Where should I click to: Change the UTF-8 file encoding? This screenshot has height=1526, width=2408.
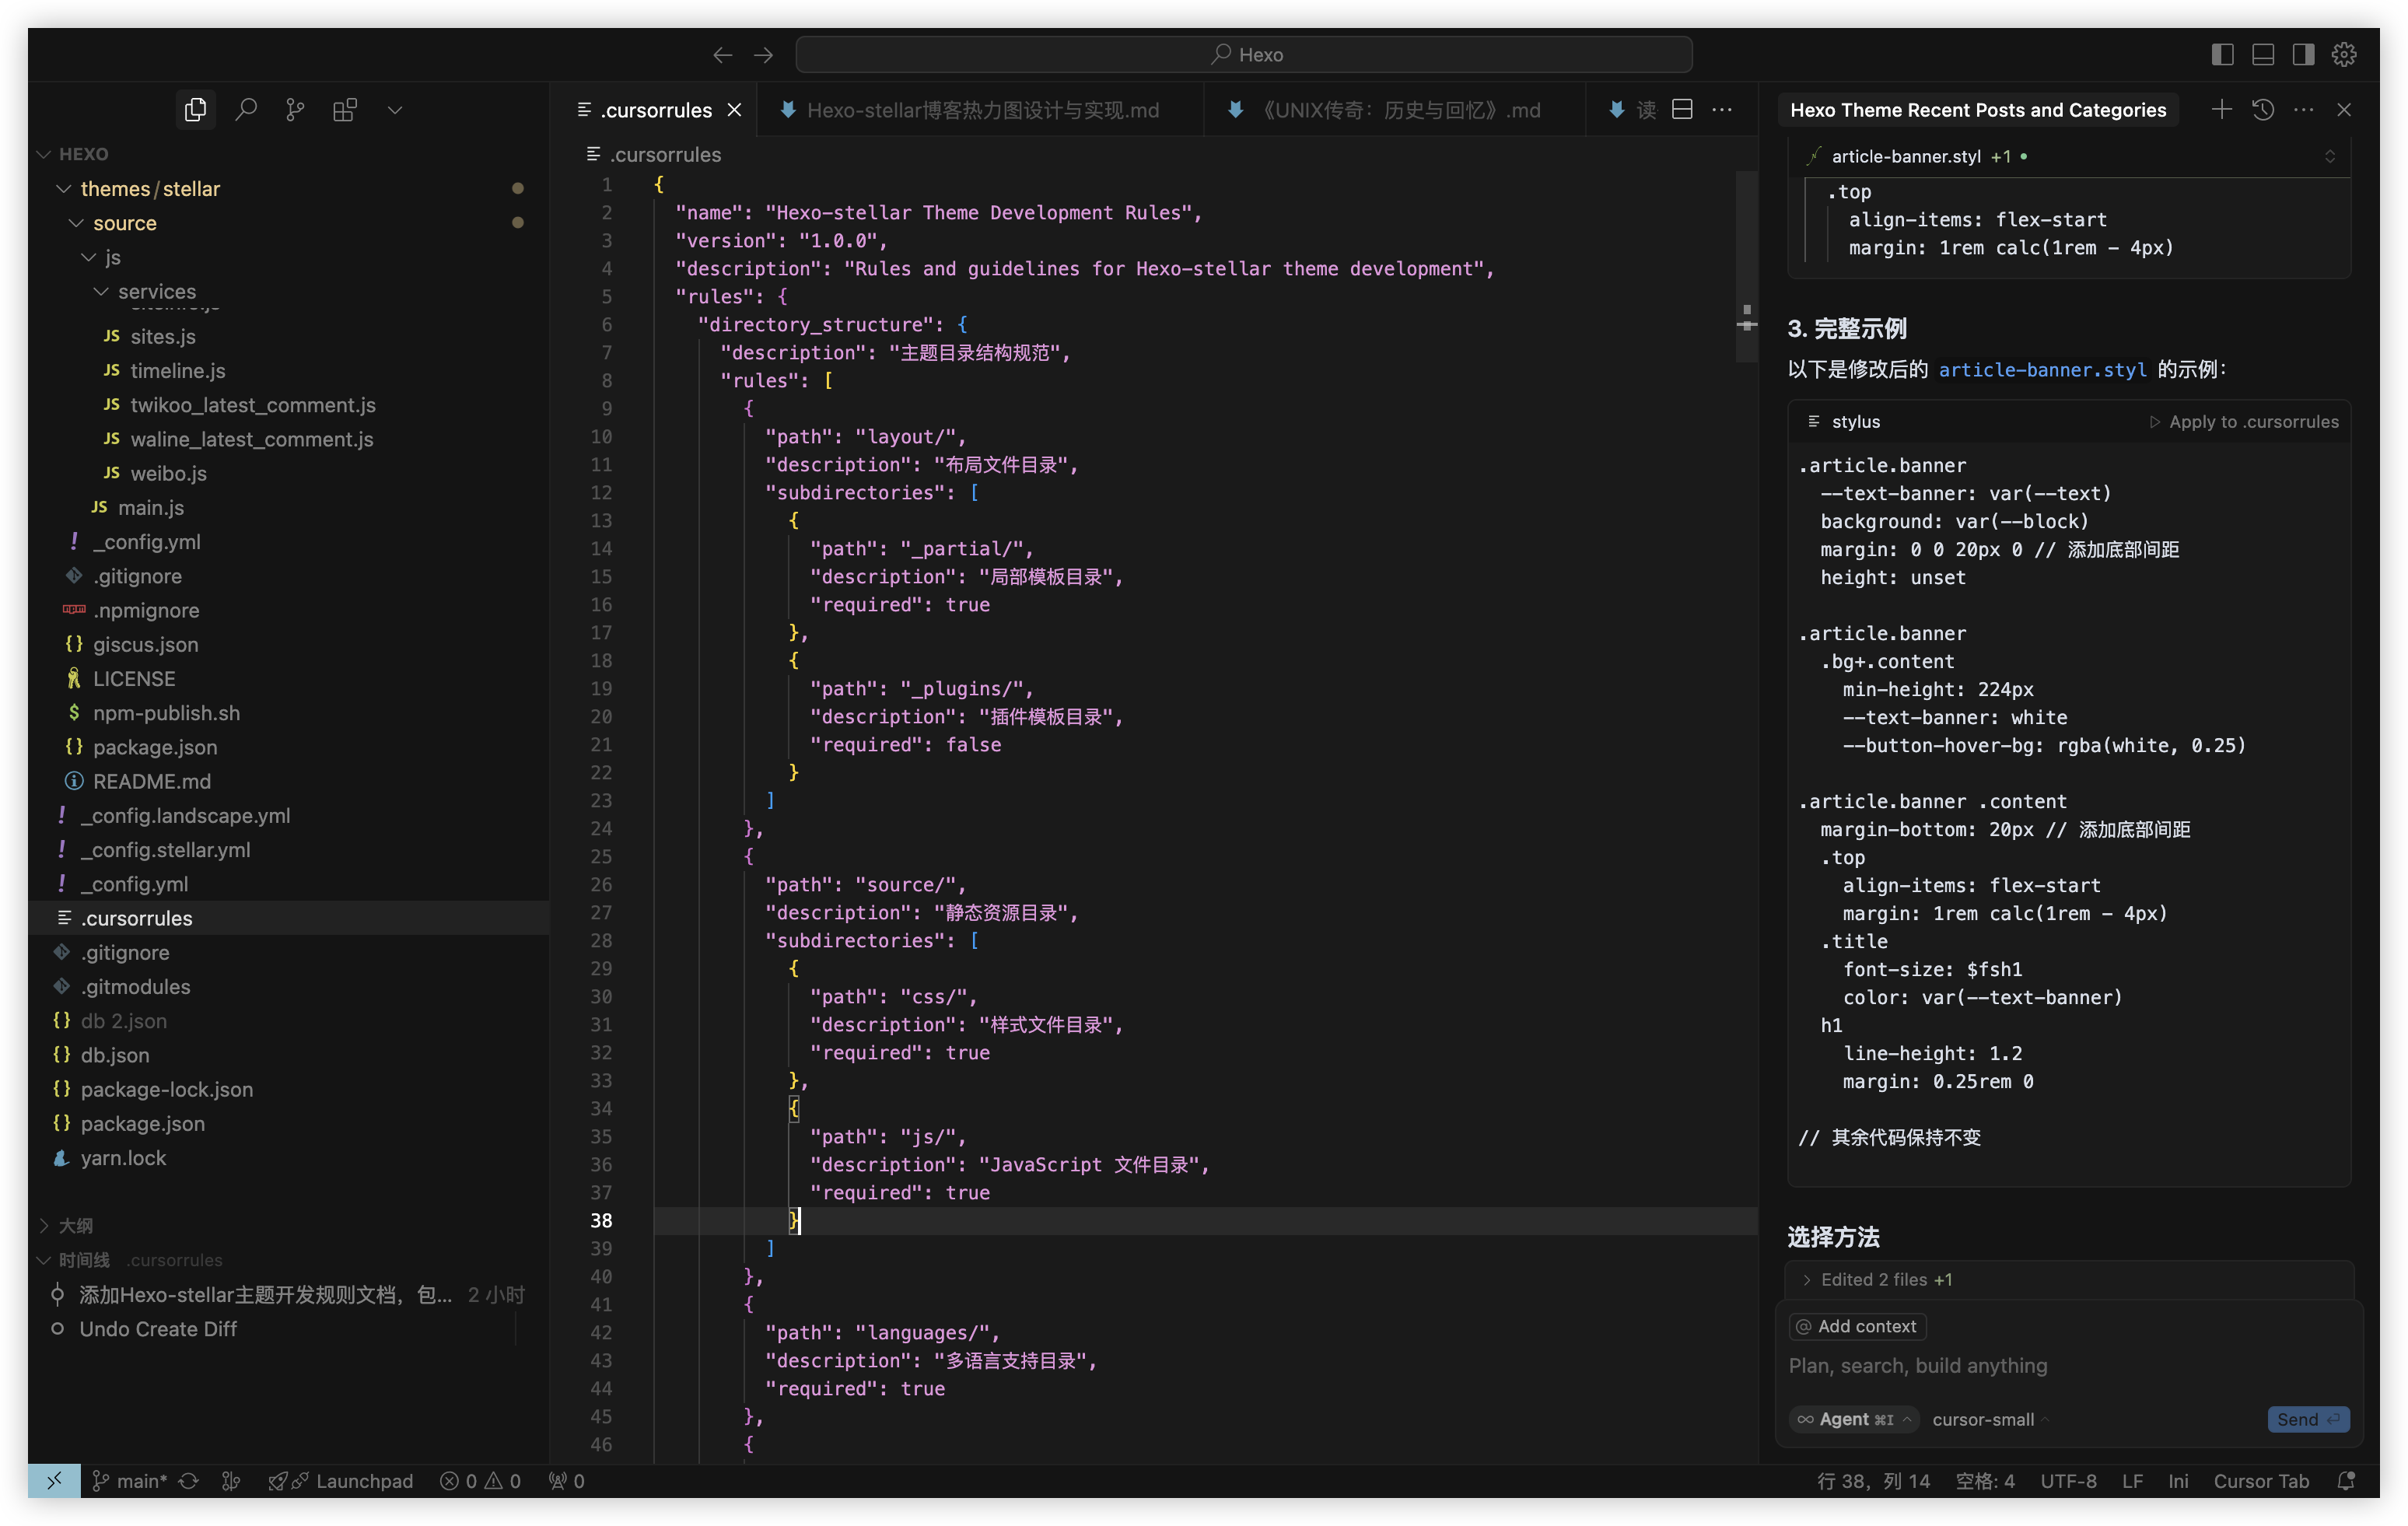pos(2068,1481)
